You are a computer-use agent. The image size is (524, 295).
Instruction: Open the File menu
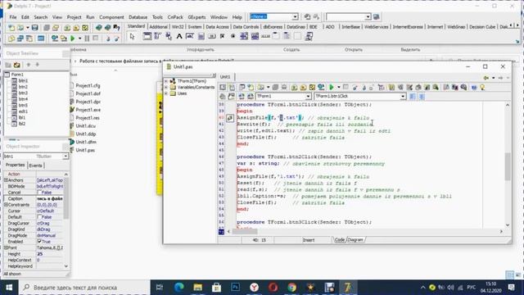click(13, 17)
